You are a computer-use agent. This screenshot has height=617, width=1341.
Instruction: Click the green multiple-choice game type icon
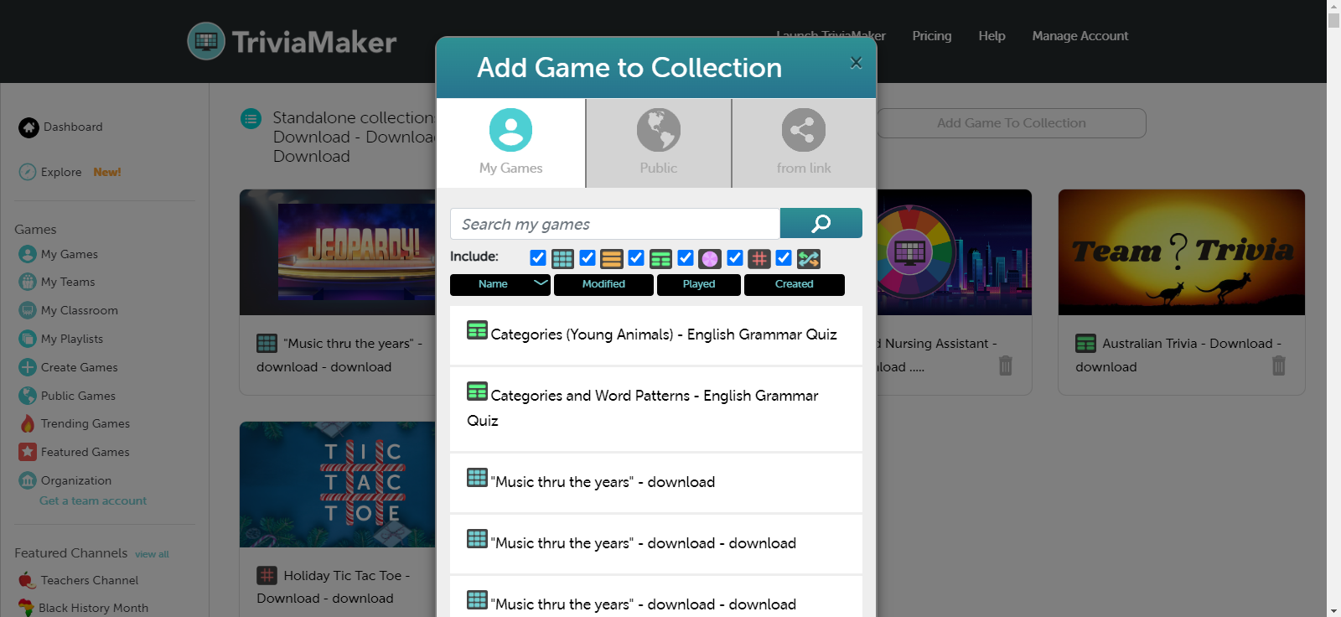[x=660, y=258]
